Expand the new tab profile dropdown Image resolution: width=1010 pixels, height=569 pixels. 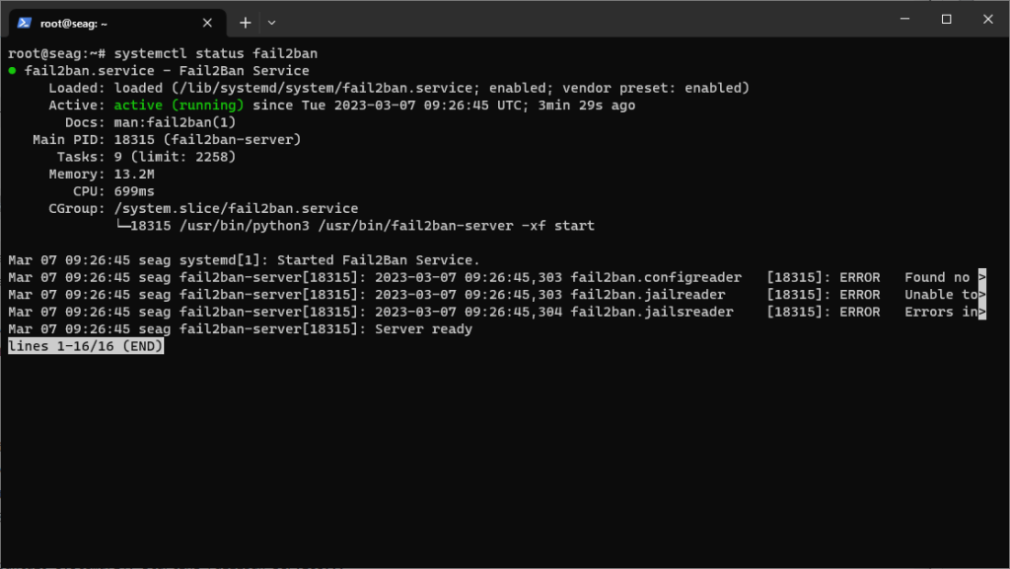pos(272,23)
